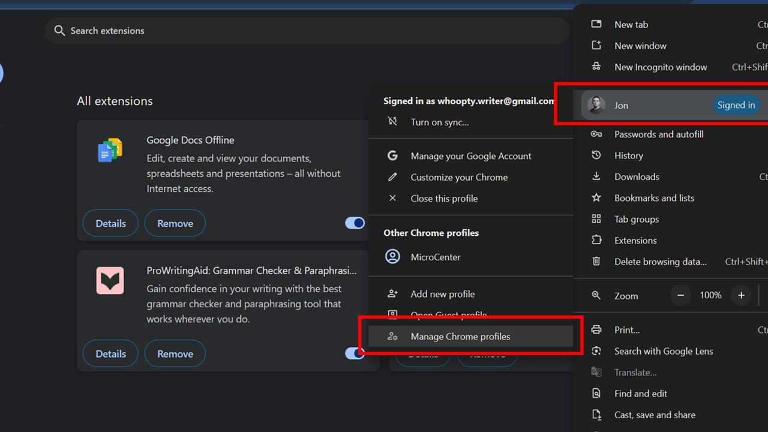The image size is (768, 432).
Task: Open Details for ProWritingAid extension
Action: click(x=110, y=353)
